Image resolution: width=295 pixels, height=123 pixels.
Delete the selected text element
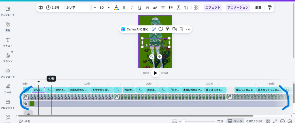(x=181, y=29)
